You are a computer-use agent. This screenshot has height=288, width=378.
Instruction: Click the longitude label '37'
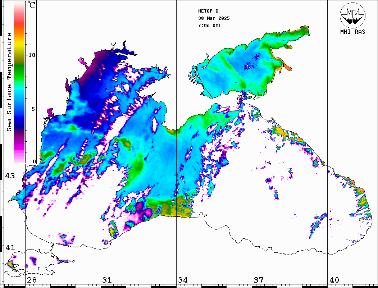tap(259, 280)
